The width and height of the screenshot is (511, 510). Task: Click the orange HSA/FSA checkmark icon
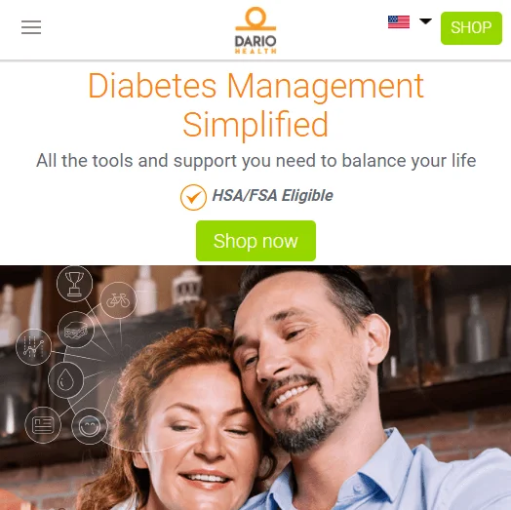193,197
